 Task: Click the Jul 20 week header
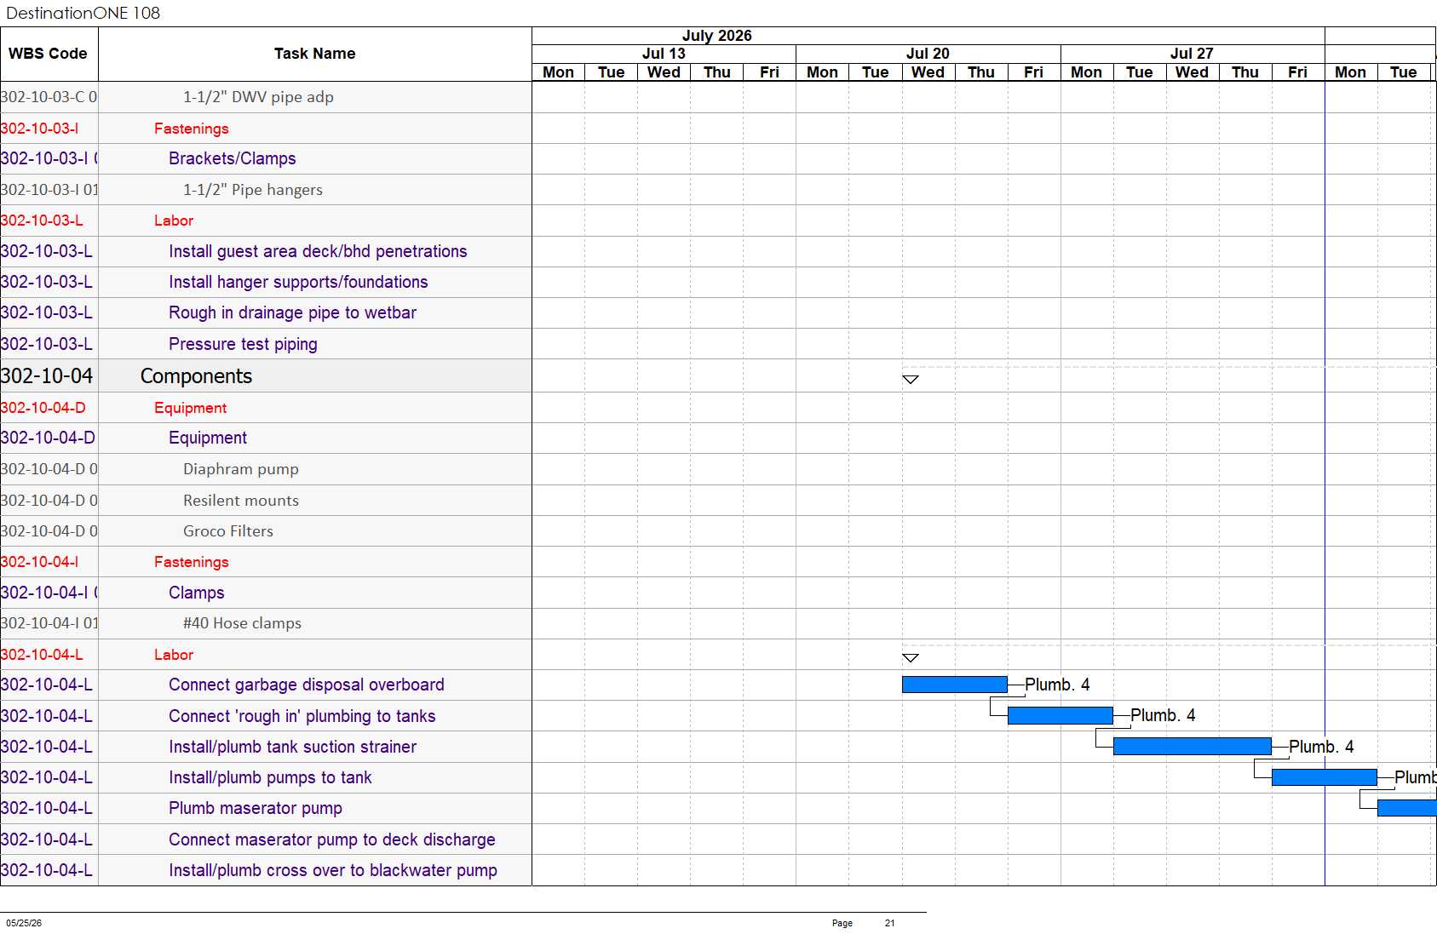click(928, 54)
